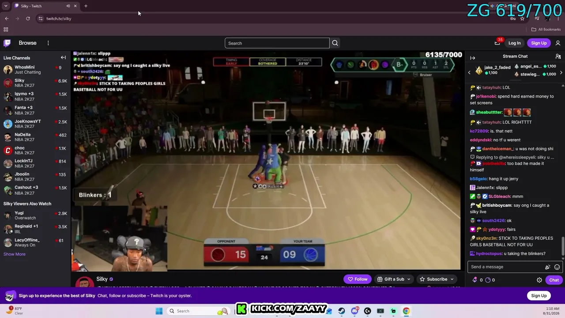This screenshot has height=318, width=565.
Task: Open the Browse page
Action: [x=27, y=43]
